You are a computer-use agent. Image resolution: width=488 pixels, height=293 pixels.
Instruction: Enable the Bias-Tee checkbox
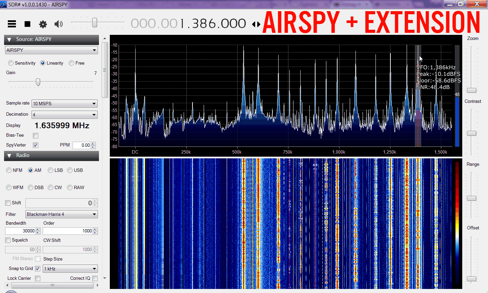(36, 136)
